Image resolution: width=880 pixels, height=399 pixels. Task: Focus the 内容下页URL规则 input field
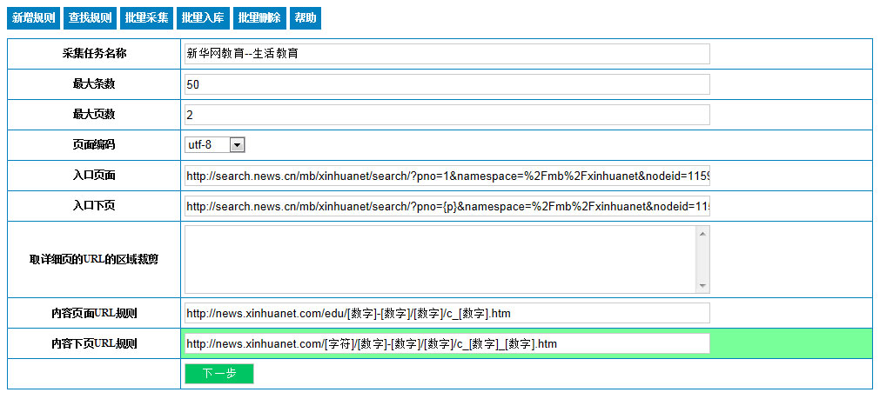coord(447,344)
